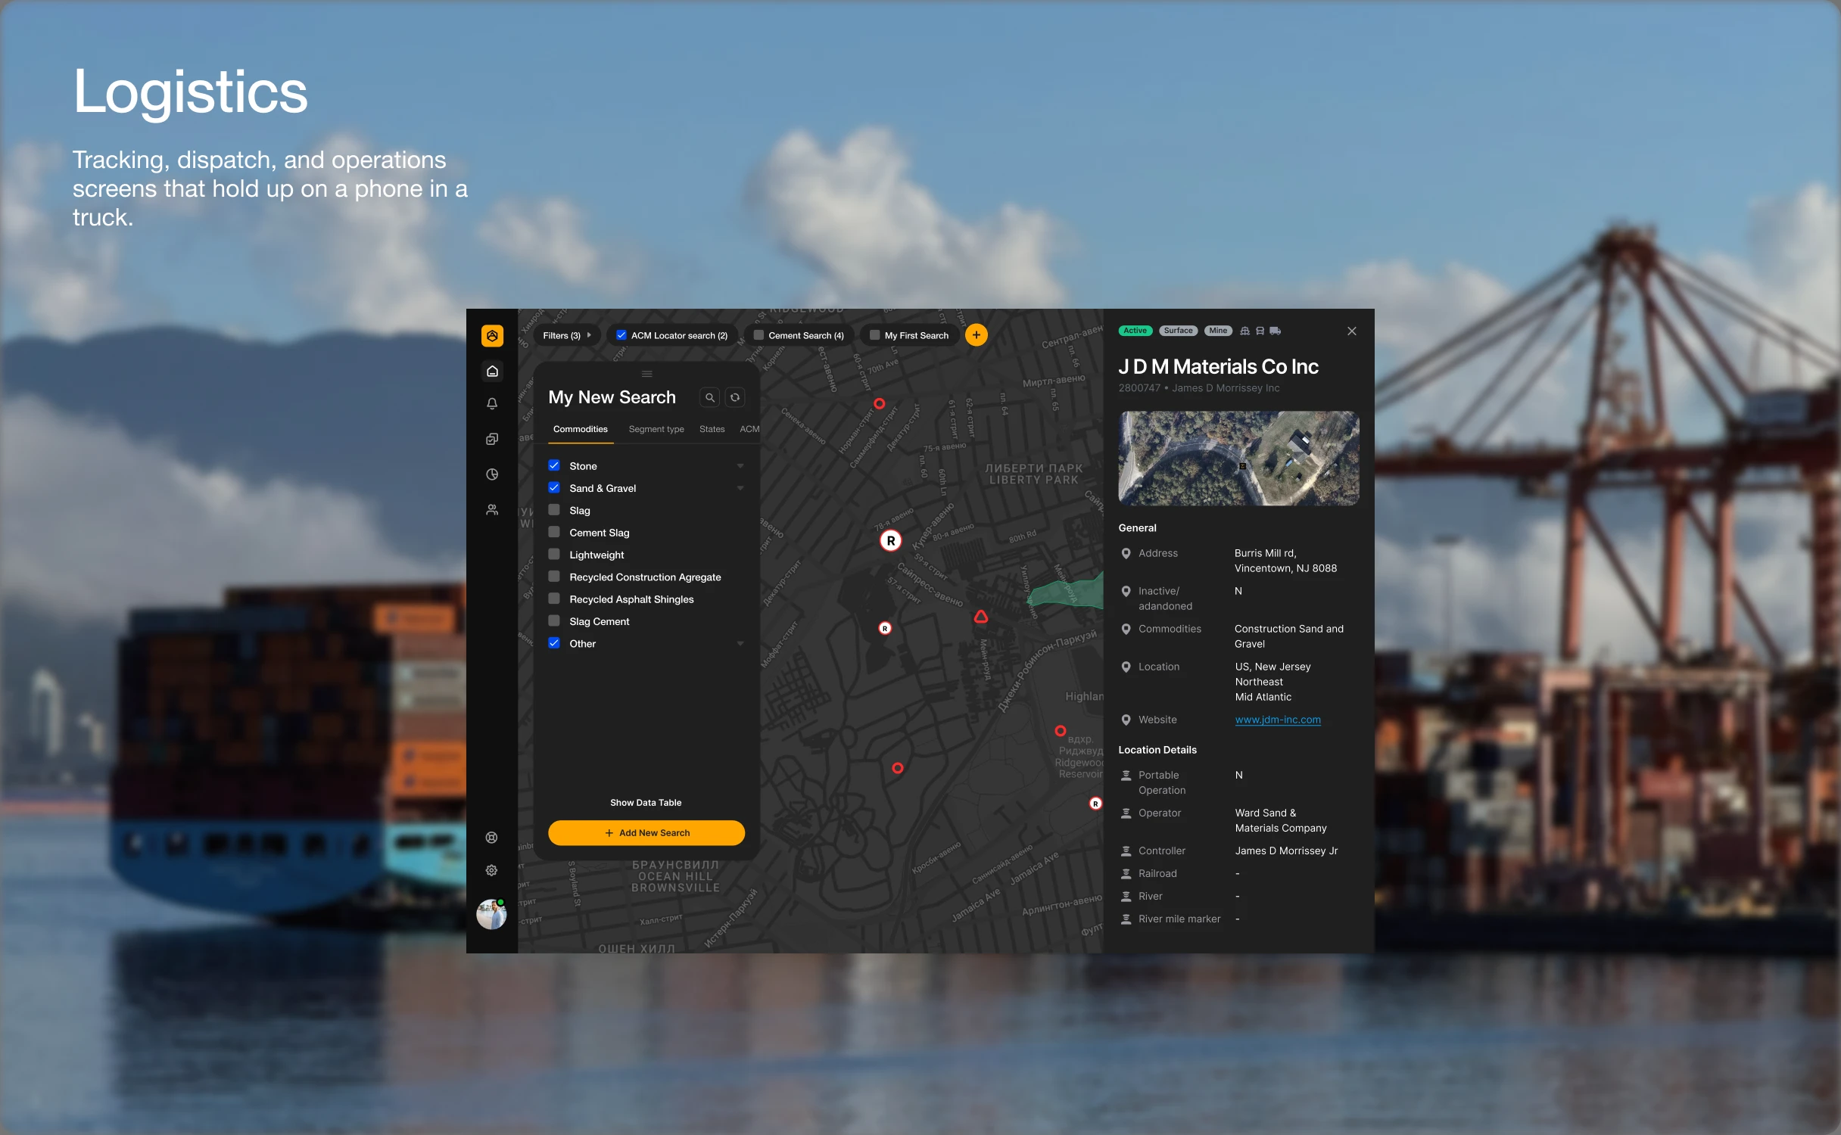Click the pin icon beside Address
1841x1135 pixels.
click(x=1126, y=553)
